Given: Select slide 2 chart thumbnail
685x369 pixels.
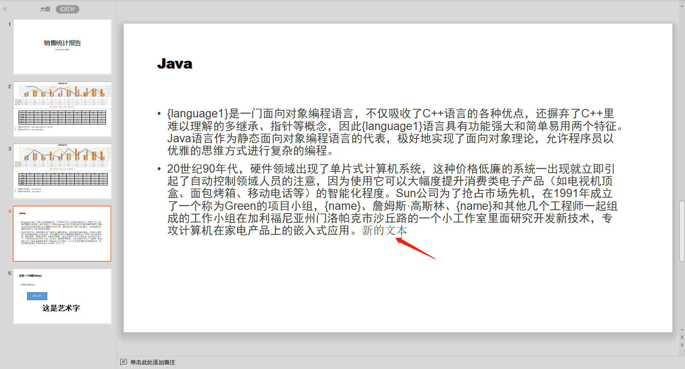Looking at the screenshot, I should click(x=62, y=109).
